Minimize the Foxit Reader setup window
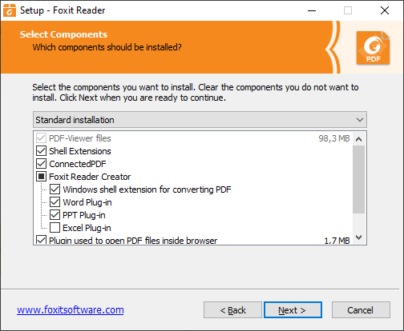Image resolution: width=404 pixels, height=331 pixels. (312, 10)
